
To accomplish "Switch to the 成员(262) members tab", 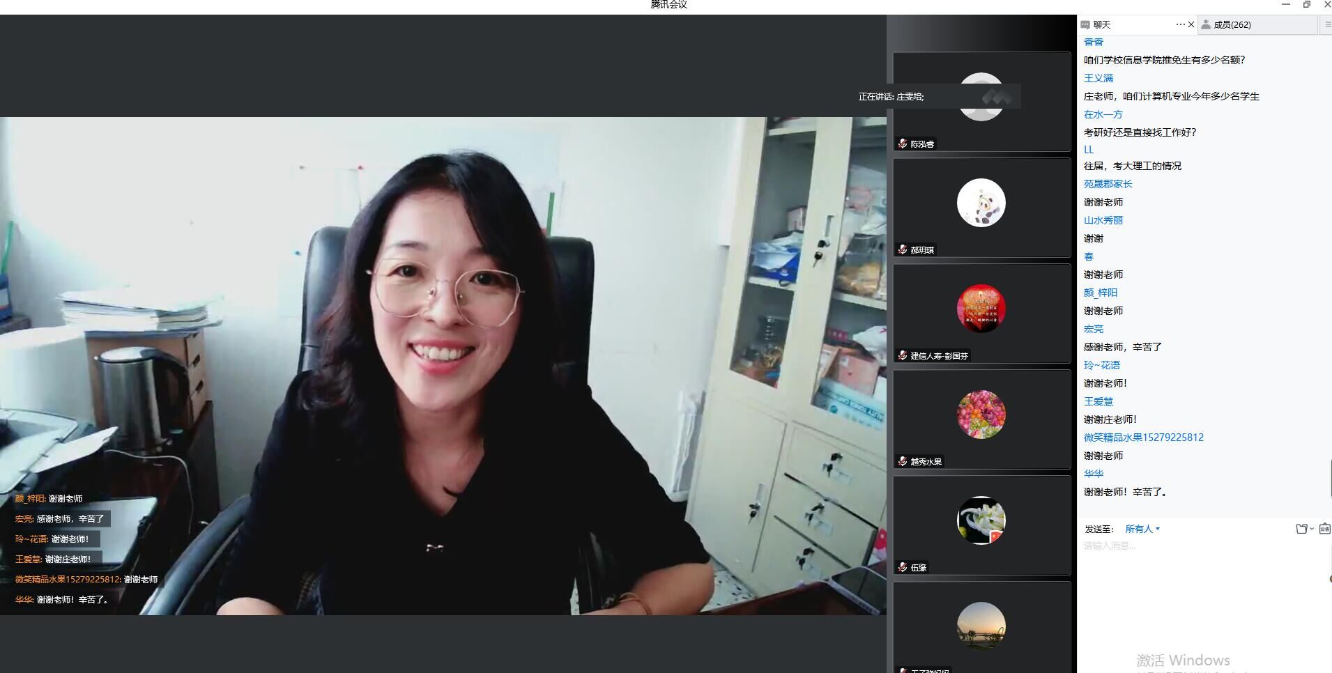I will pyautogui.click(x=1232, y=24).
